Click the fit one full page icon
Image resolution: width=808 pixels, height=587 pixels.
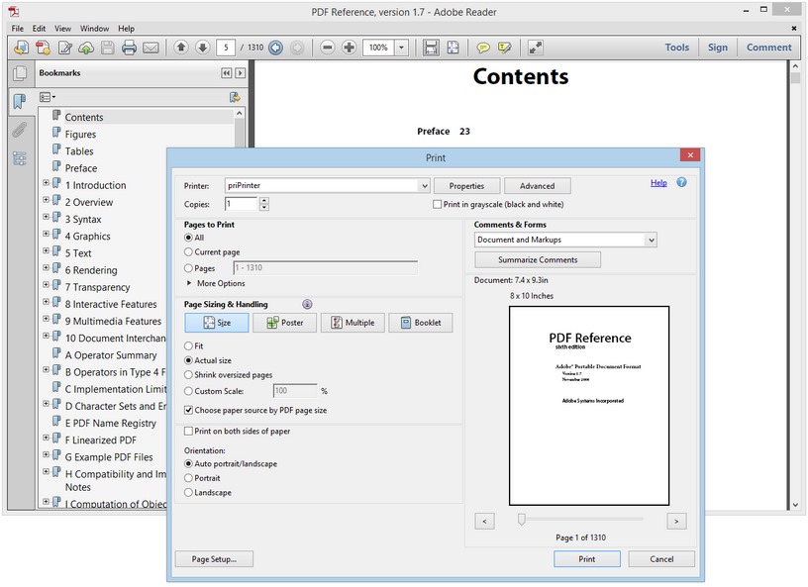453,48
